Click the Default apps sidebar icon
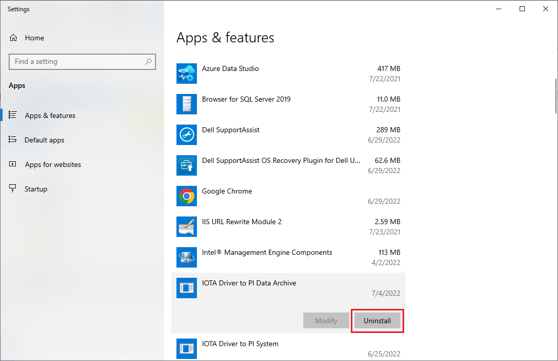Image resolution: width=558 pixels, height=361 pixels. click(x=13, y=139)
